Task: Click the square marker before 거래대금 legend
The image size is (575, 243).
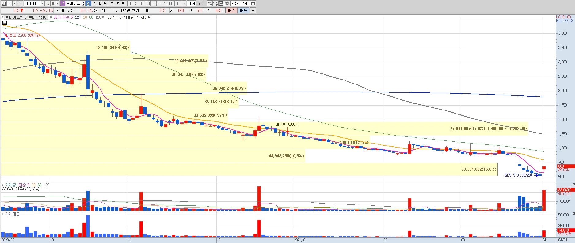Action: pyautogui.click(x=3, y=214)
